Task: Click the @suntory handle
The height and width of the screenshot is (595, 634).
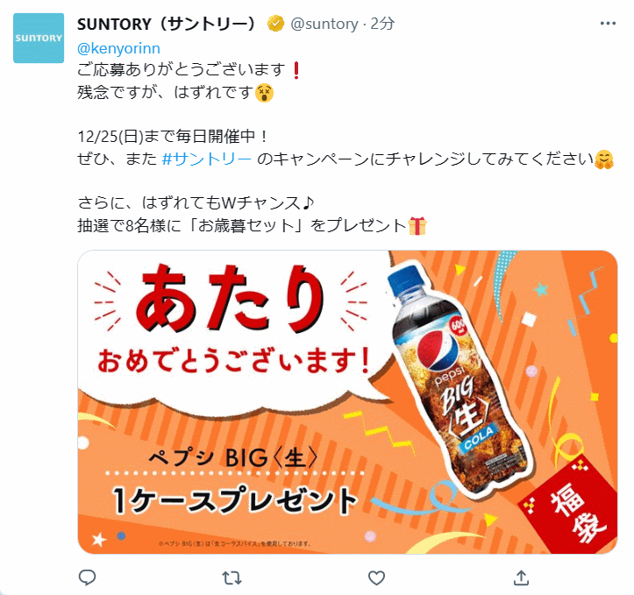Action: (324, 25)
